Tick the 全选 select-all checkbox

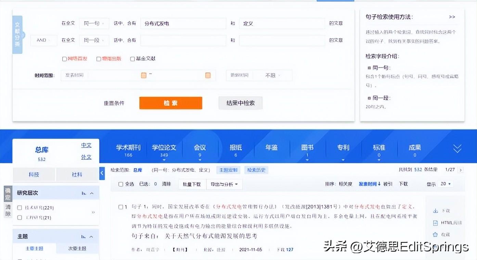point(120,184)
